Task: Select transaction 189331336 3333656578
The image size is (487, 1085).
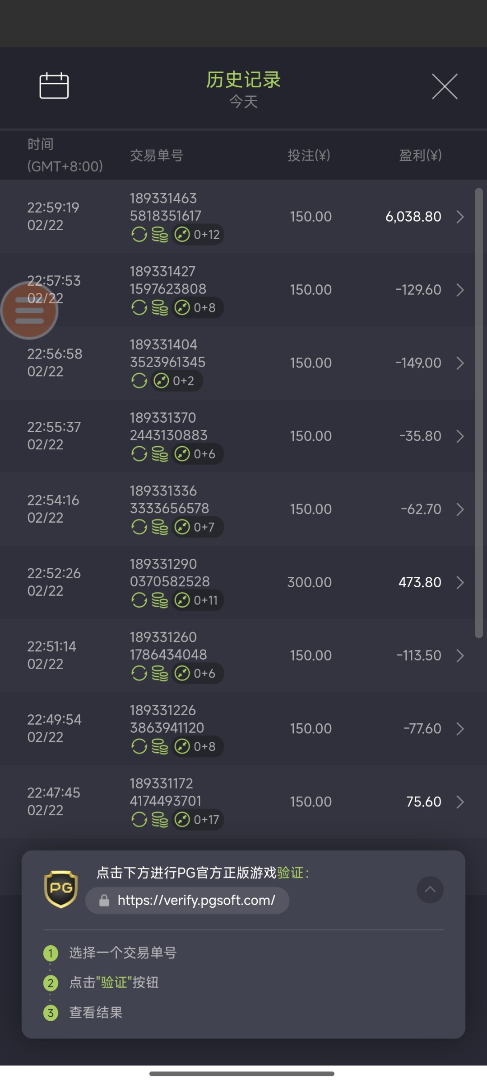Action: click(x=169, y=500)
